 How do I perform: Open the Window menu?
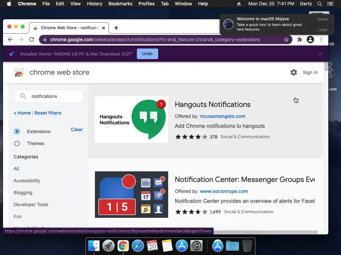click(x=183, y=4)
